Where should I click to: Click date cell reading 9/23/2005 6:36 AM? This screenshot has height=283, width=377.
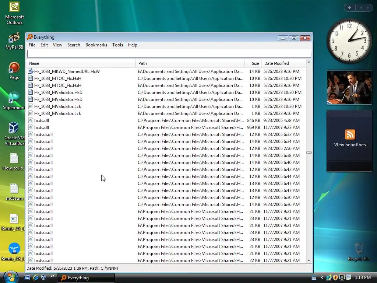tap(281, 204)
